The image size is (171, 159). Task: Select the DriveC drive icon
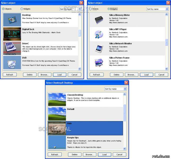pos(12,48)
